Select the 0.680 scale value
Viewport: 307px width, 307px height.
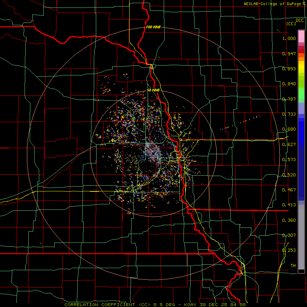pyautogui.click(x=289, y=129)
